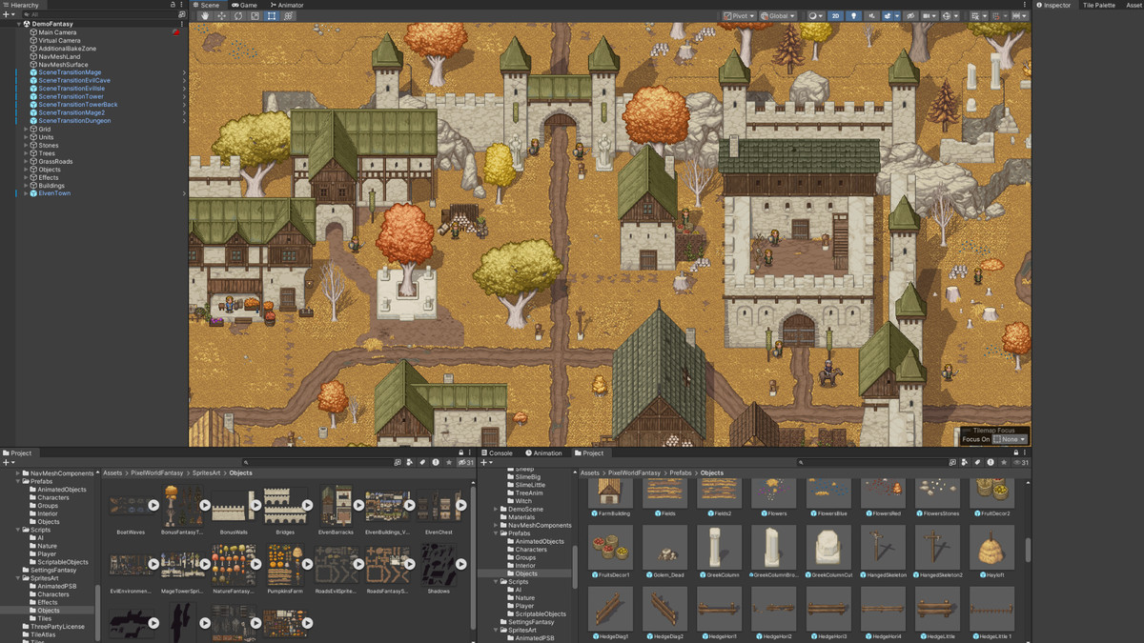Toggle scene lighting with the bulb icon
1144x643 pixels.
point(854,15)
